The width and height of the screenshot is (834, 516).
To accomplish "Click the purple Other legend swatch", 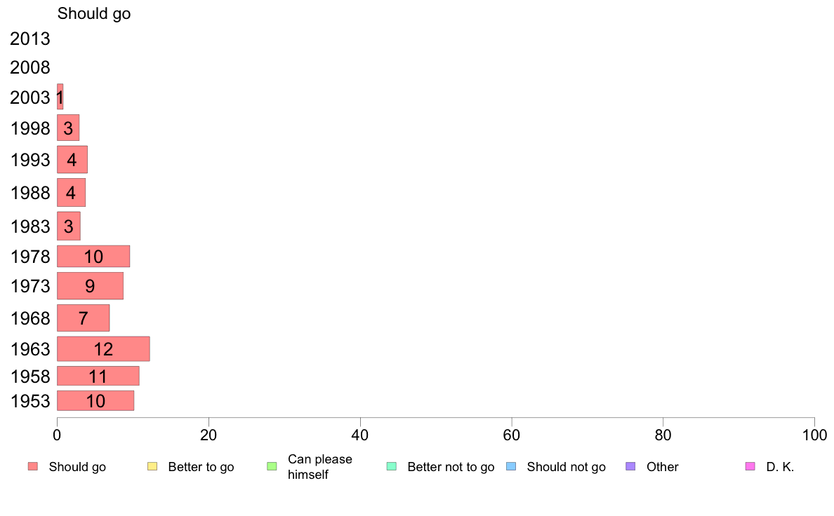I will coord(630,467).
